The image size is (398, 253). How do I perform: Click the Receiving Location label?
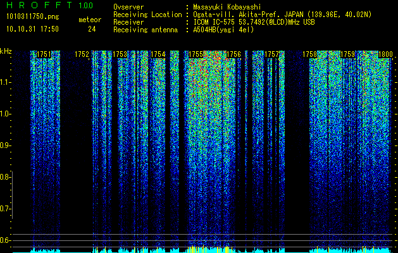coord(147,15)
